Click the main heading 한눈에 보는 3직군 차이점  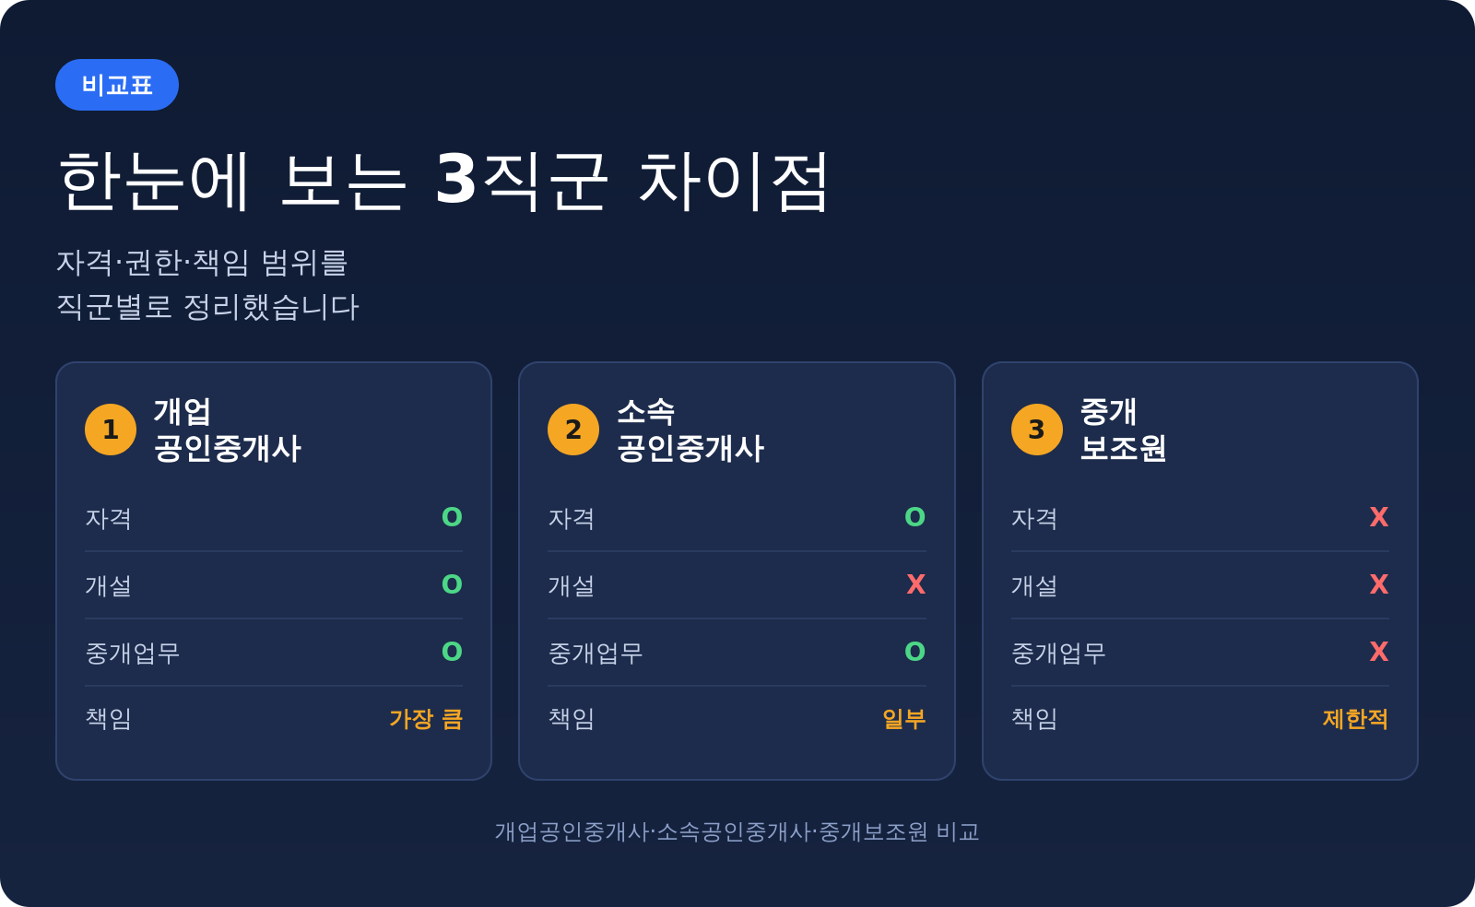(444, 181)
